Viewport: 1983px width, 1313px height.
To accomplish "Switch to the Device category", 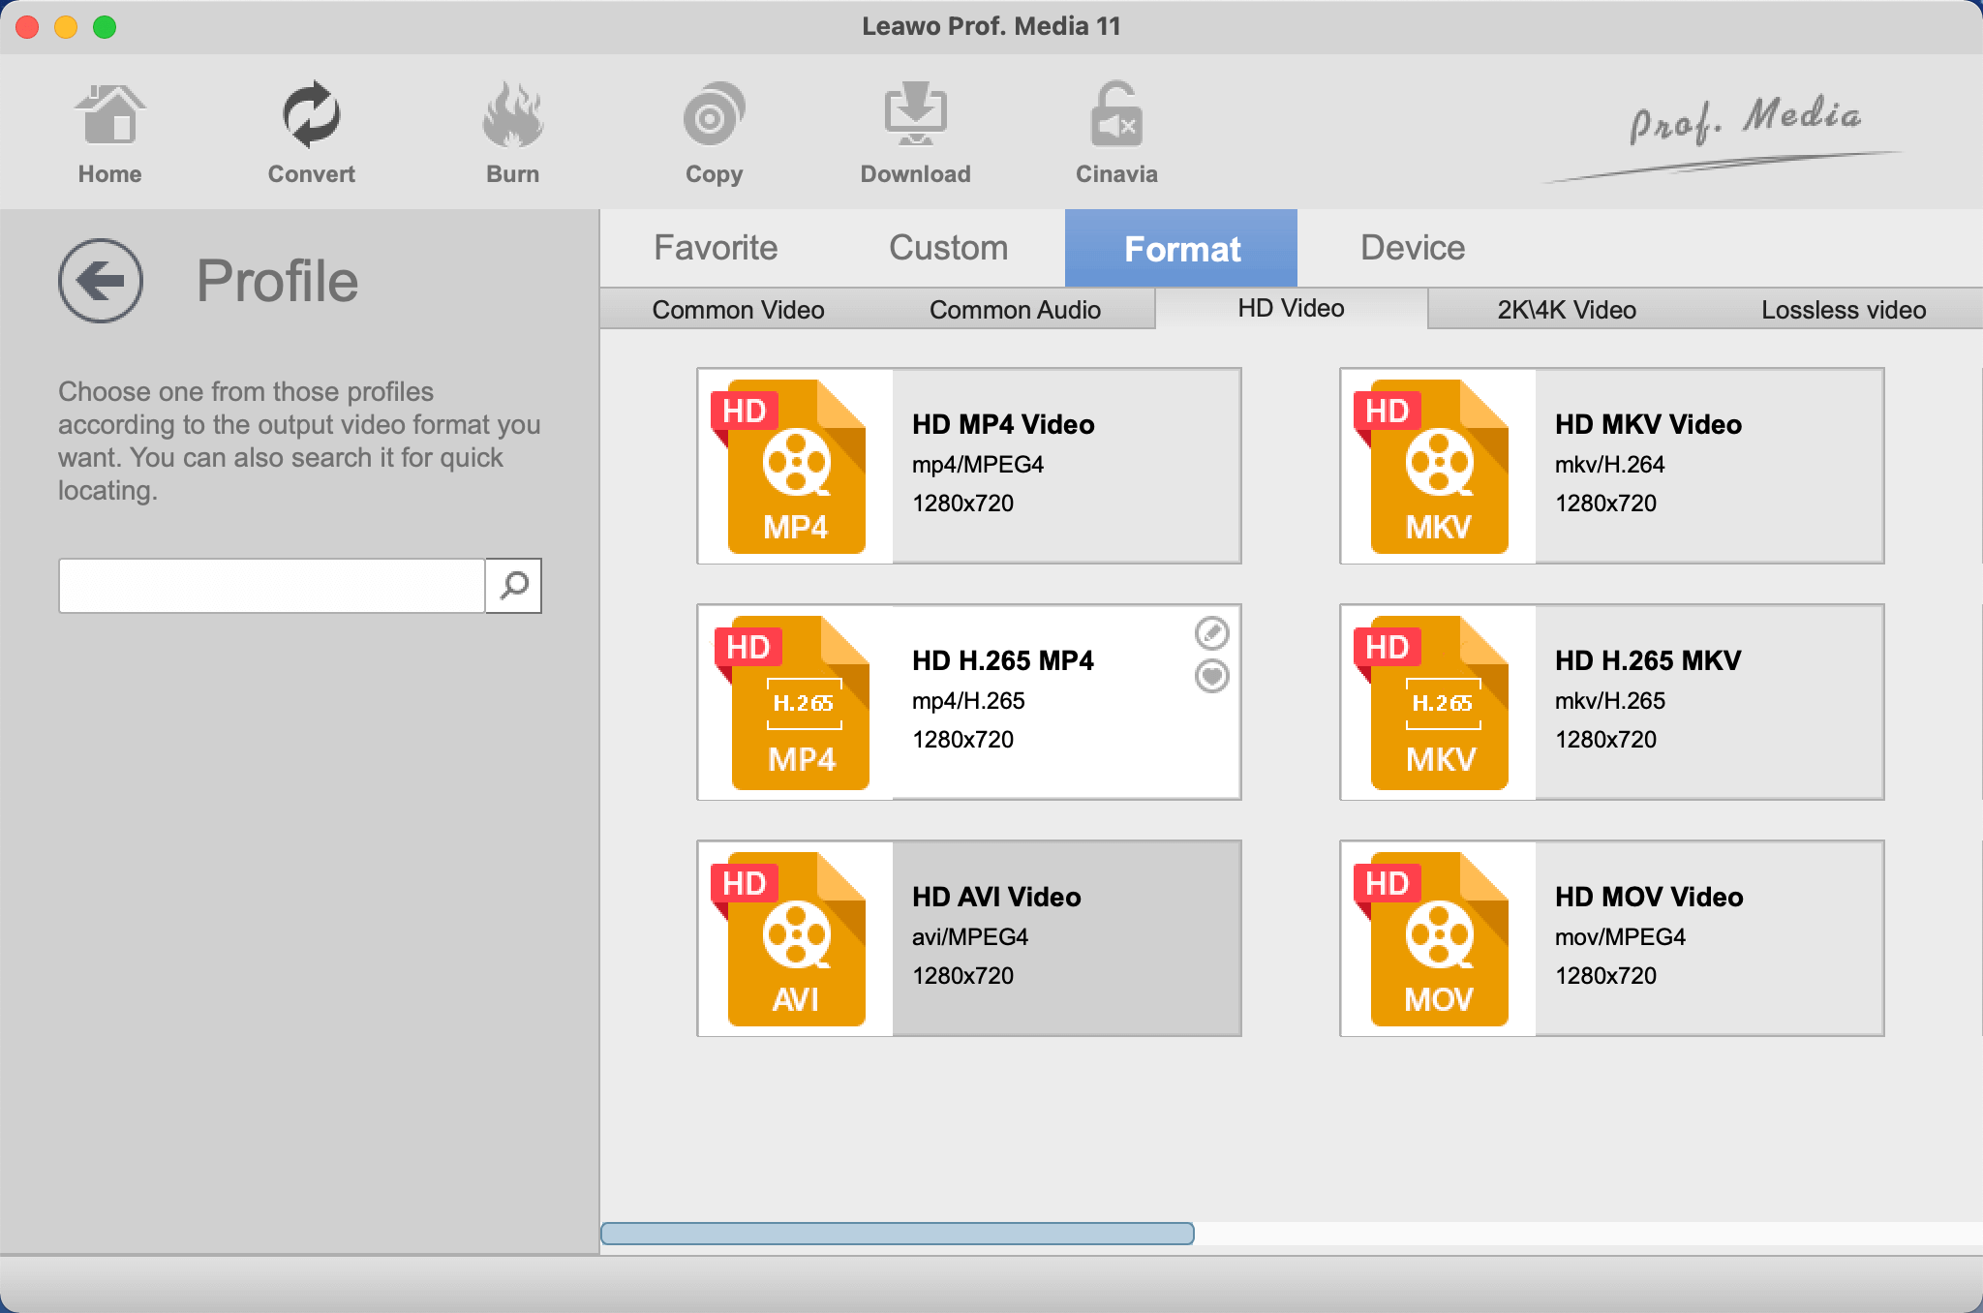I will pos(1412,248).
